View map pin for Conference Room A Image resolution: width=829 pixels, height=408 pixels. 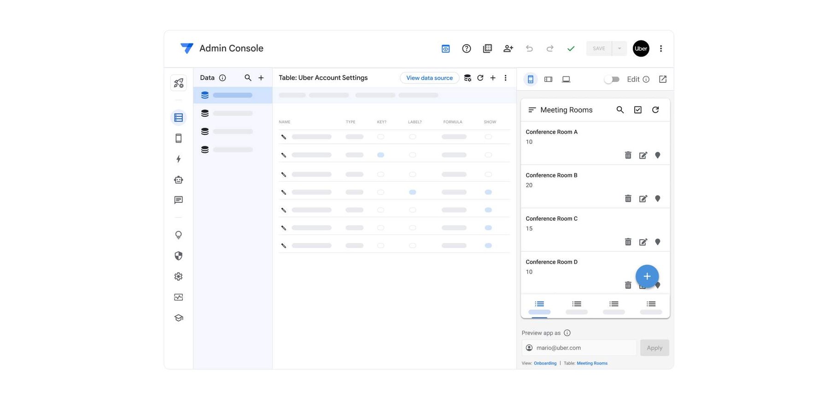click(x=658, y=155)
